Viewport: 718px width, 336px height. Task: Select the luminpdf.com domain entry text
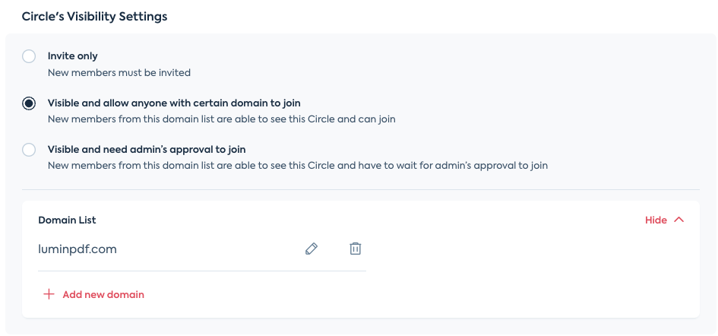pyautogui.click(x=77, y=249)
